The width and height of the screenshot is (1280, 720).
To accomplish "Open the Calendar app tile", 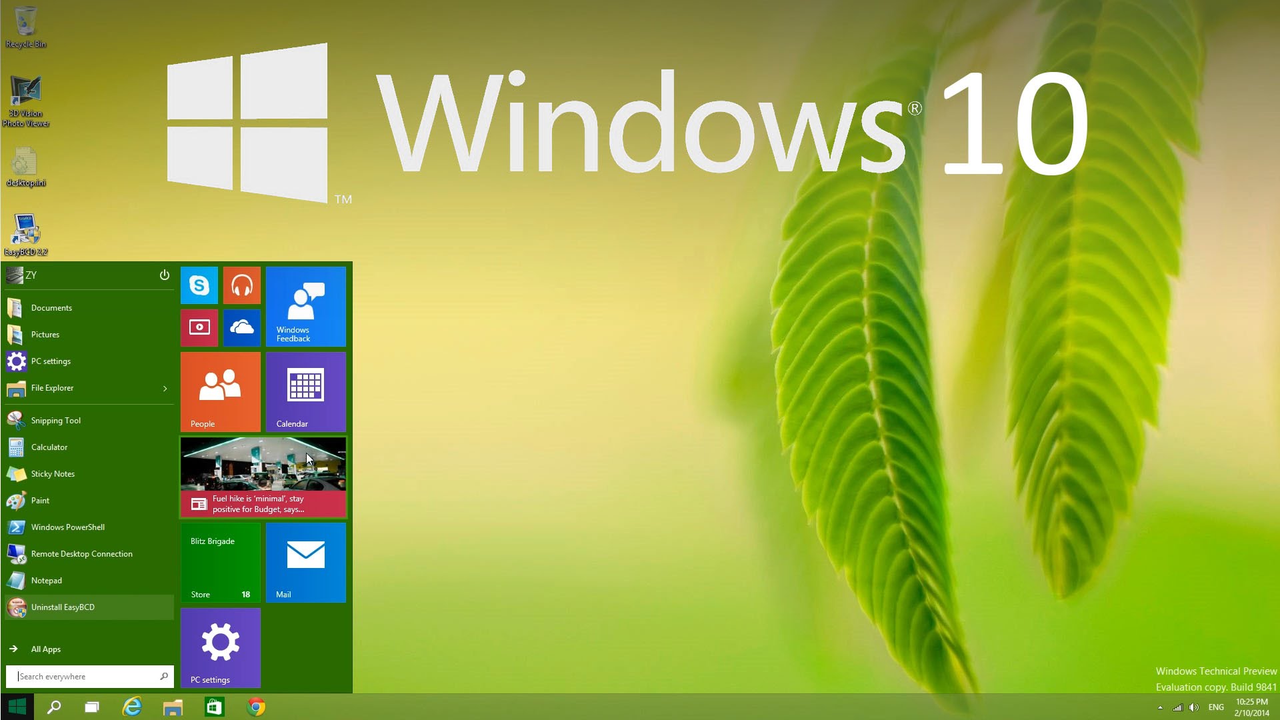I will pyautogui.click(x=305, y=391).
